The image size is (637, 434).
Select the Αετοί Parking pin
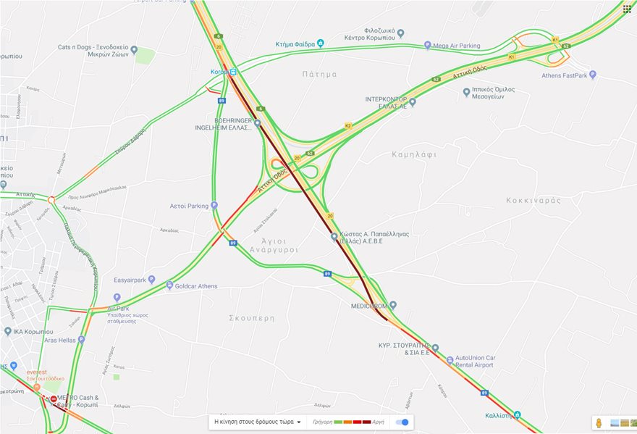[214, 206]
